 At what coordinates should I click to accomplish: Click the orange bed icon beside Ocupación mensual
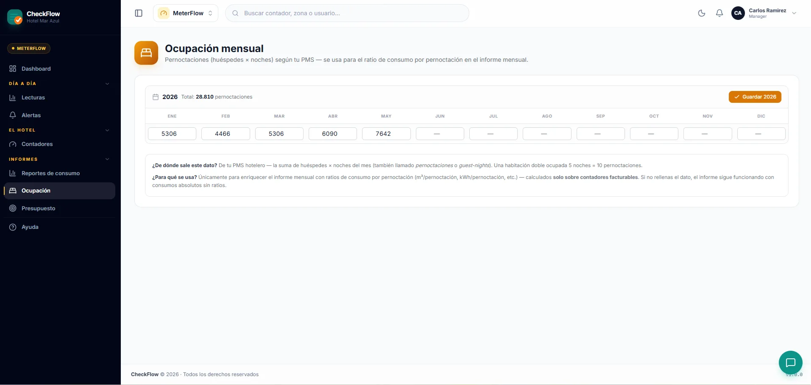point(146,53)
